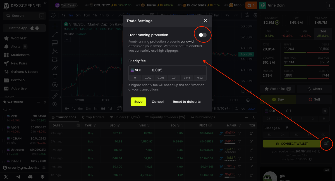Click the CONNECT WALLET button
The height and width of the screenshot is (181, 335).
point(292,144)
